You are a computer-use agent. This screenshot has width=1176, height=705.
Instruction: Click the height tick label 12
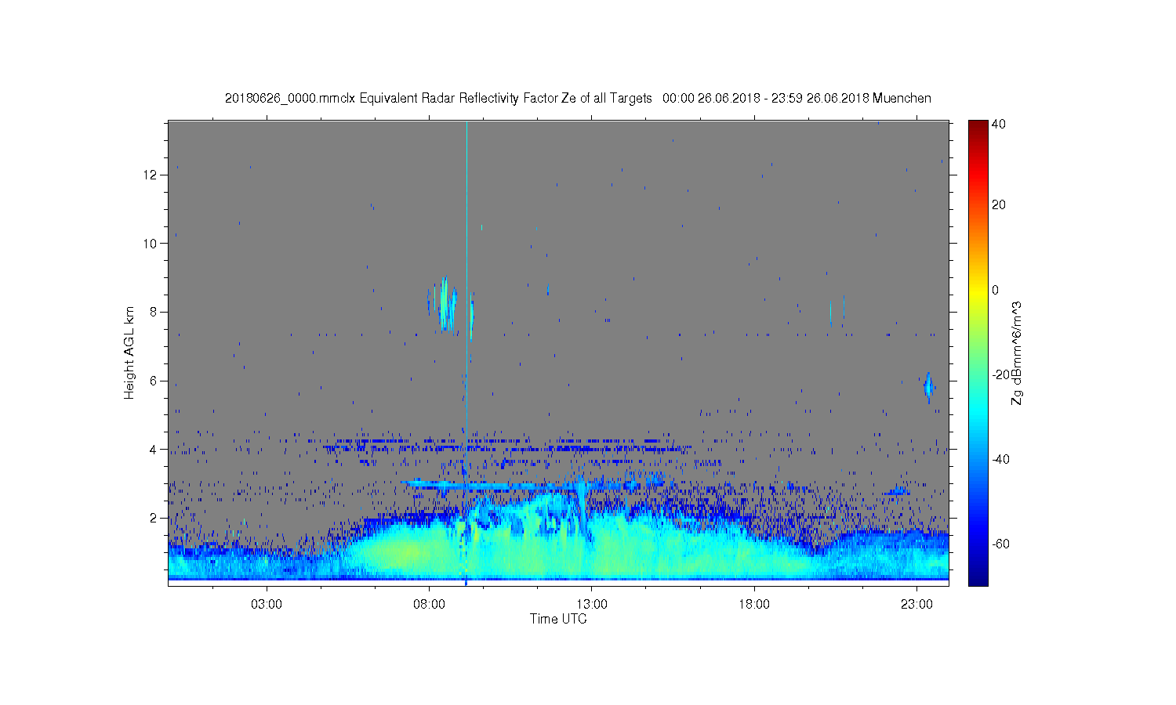(151, 175)
